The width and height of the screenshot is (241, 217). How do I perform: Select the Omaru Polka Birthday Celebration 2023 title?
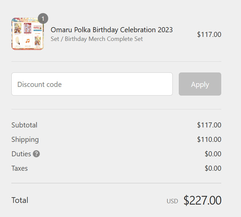point(112,30)
